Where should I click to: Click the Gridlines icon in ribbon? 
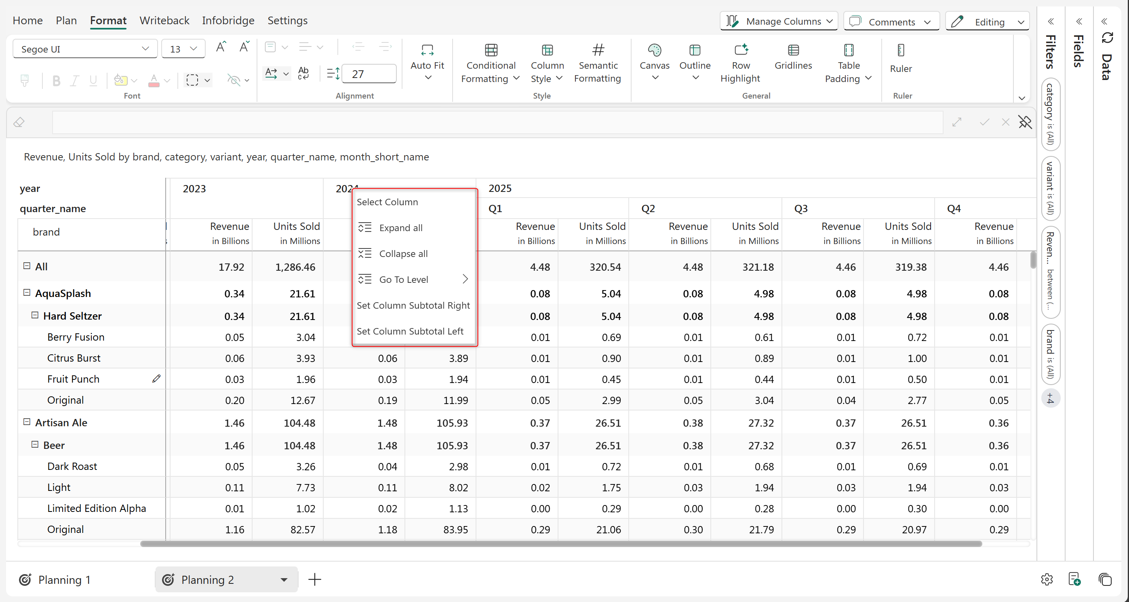[793, 51]
